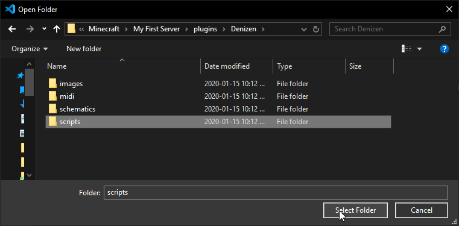Select Minecraft in the breadcrumb path

coord(104,29)
